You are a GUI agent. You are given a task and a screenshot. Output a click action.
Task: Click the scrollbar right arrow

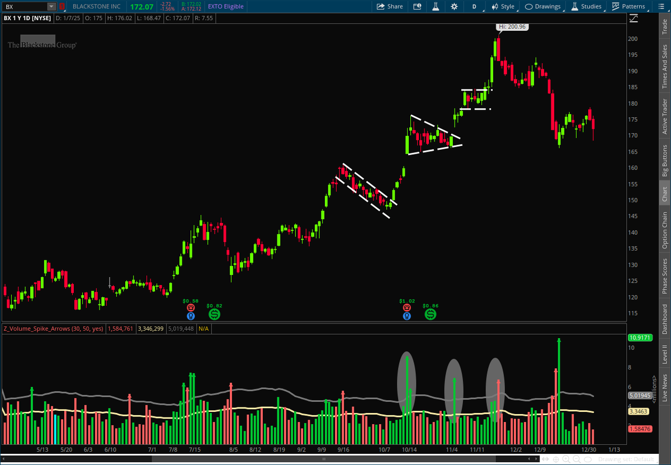click(x=535, y=459)
